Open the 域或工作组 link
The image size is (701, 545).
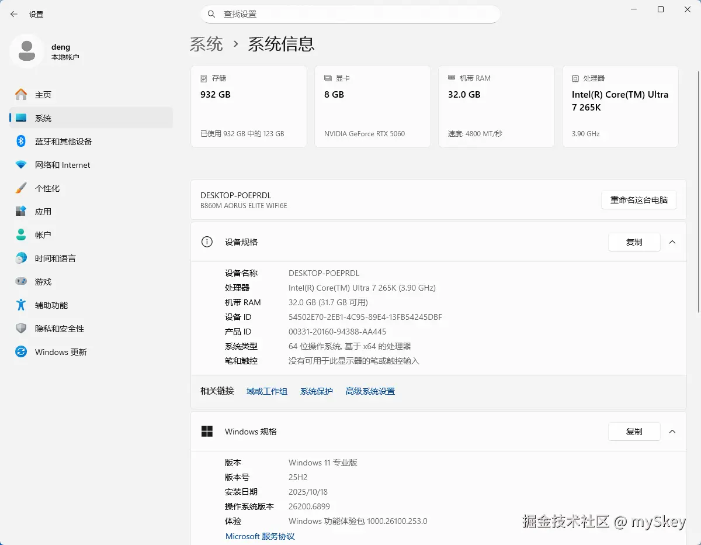pos(267,391)
